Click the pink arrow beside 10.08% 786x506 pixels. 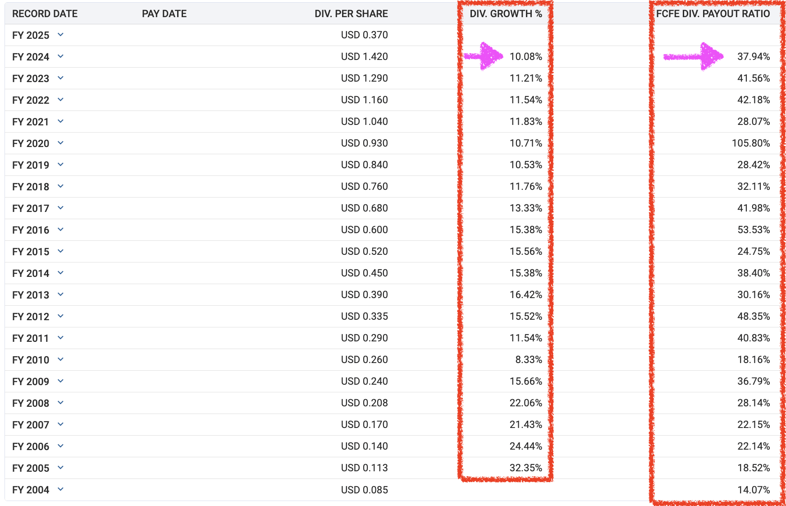coord(484,56)
